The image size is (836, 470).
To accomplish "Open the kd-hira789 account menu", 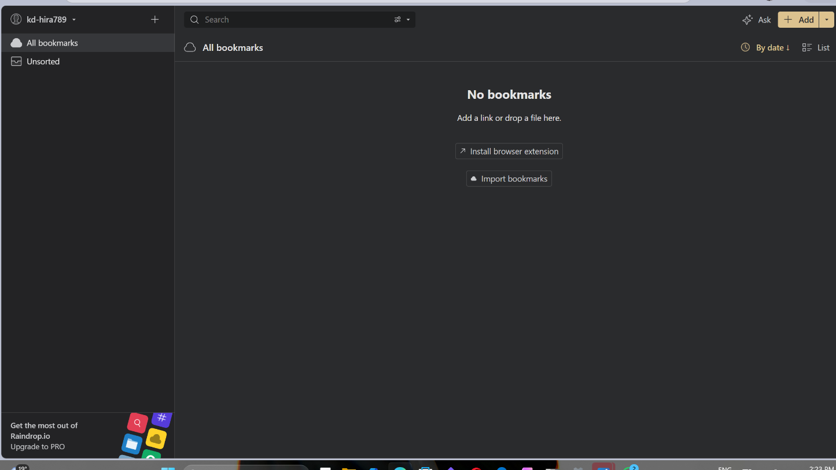I will click(x=43, y=20).
